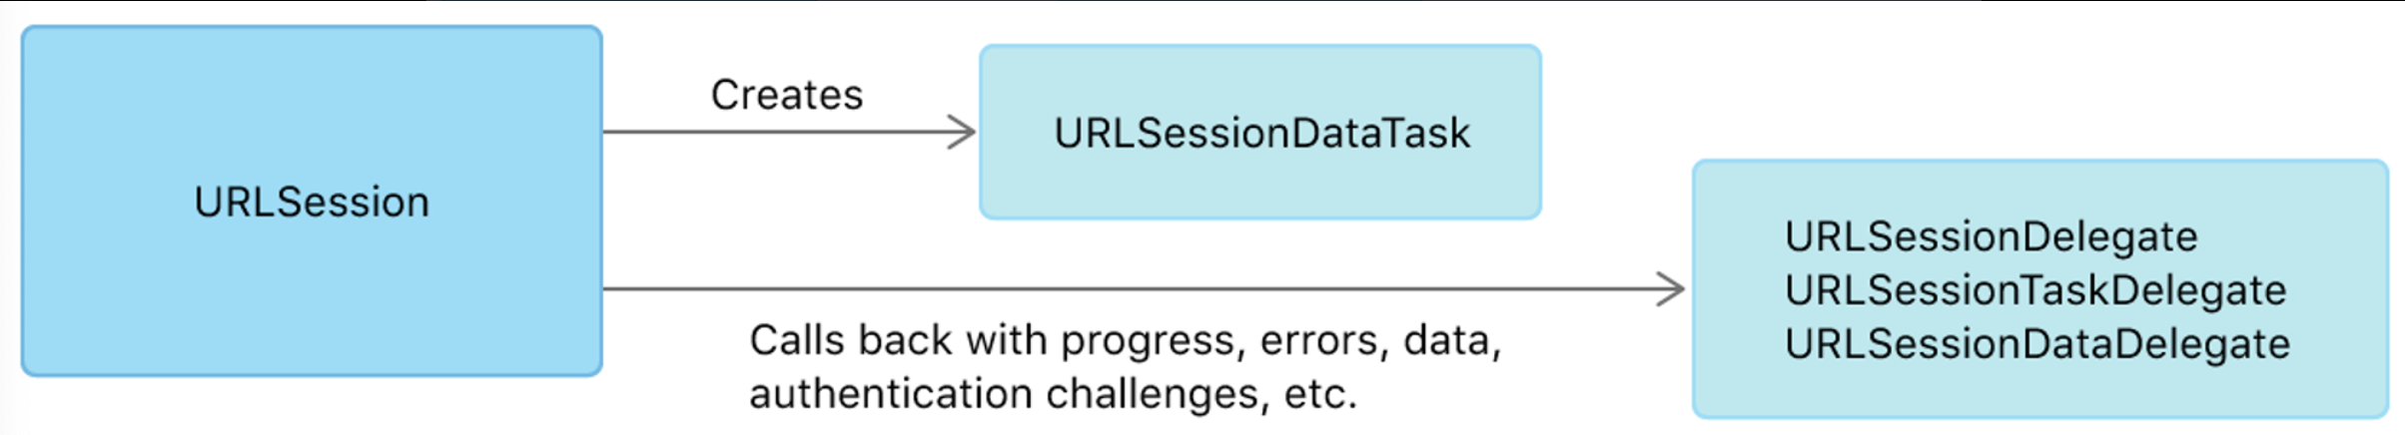Click the word 'progress' in the caption
The width and height of the screenshot is (2405, 435).
tap(1154, 342)
